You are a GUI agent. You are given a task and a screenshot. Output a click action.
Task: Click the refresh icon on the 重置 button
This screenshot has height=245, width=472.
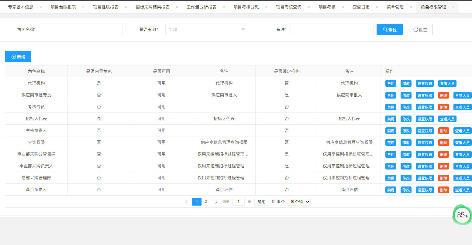tap(415, 29)
